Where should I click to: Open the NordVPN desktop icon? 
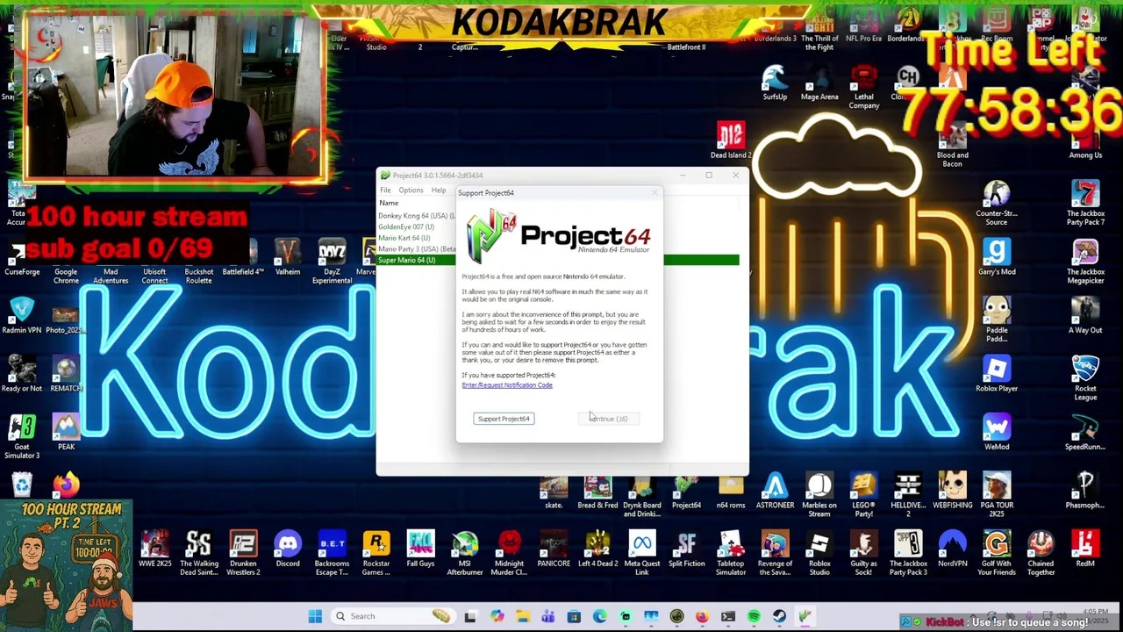click(952, 550)
